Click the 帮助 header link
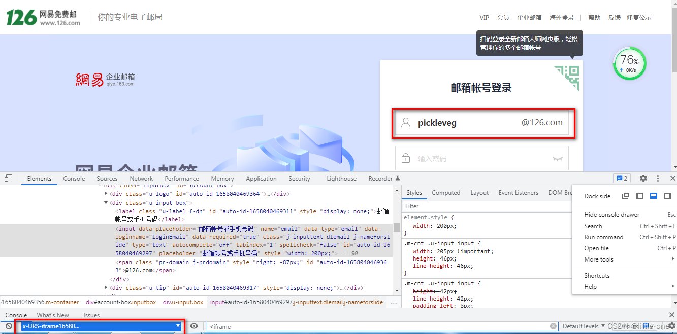The height and width of the screenshot is (334, 677). (x=594, y=18)
